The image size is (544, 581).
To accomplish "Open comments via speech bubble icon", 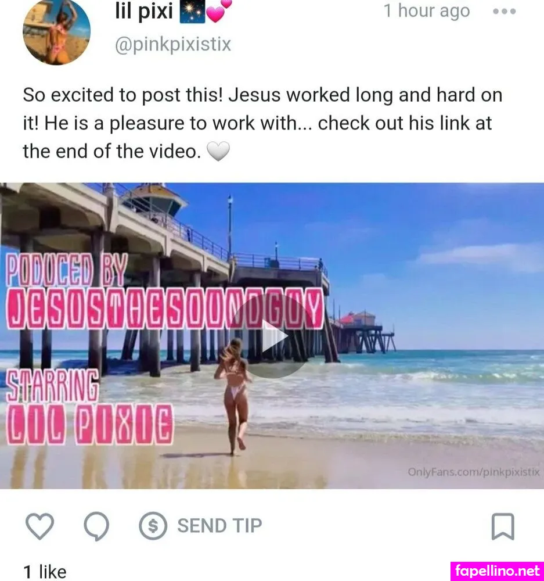I will pos(96,526).
